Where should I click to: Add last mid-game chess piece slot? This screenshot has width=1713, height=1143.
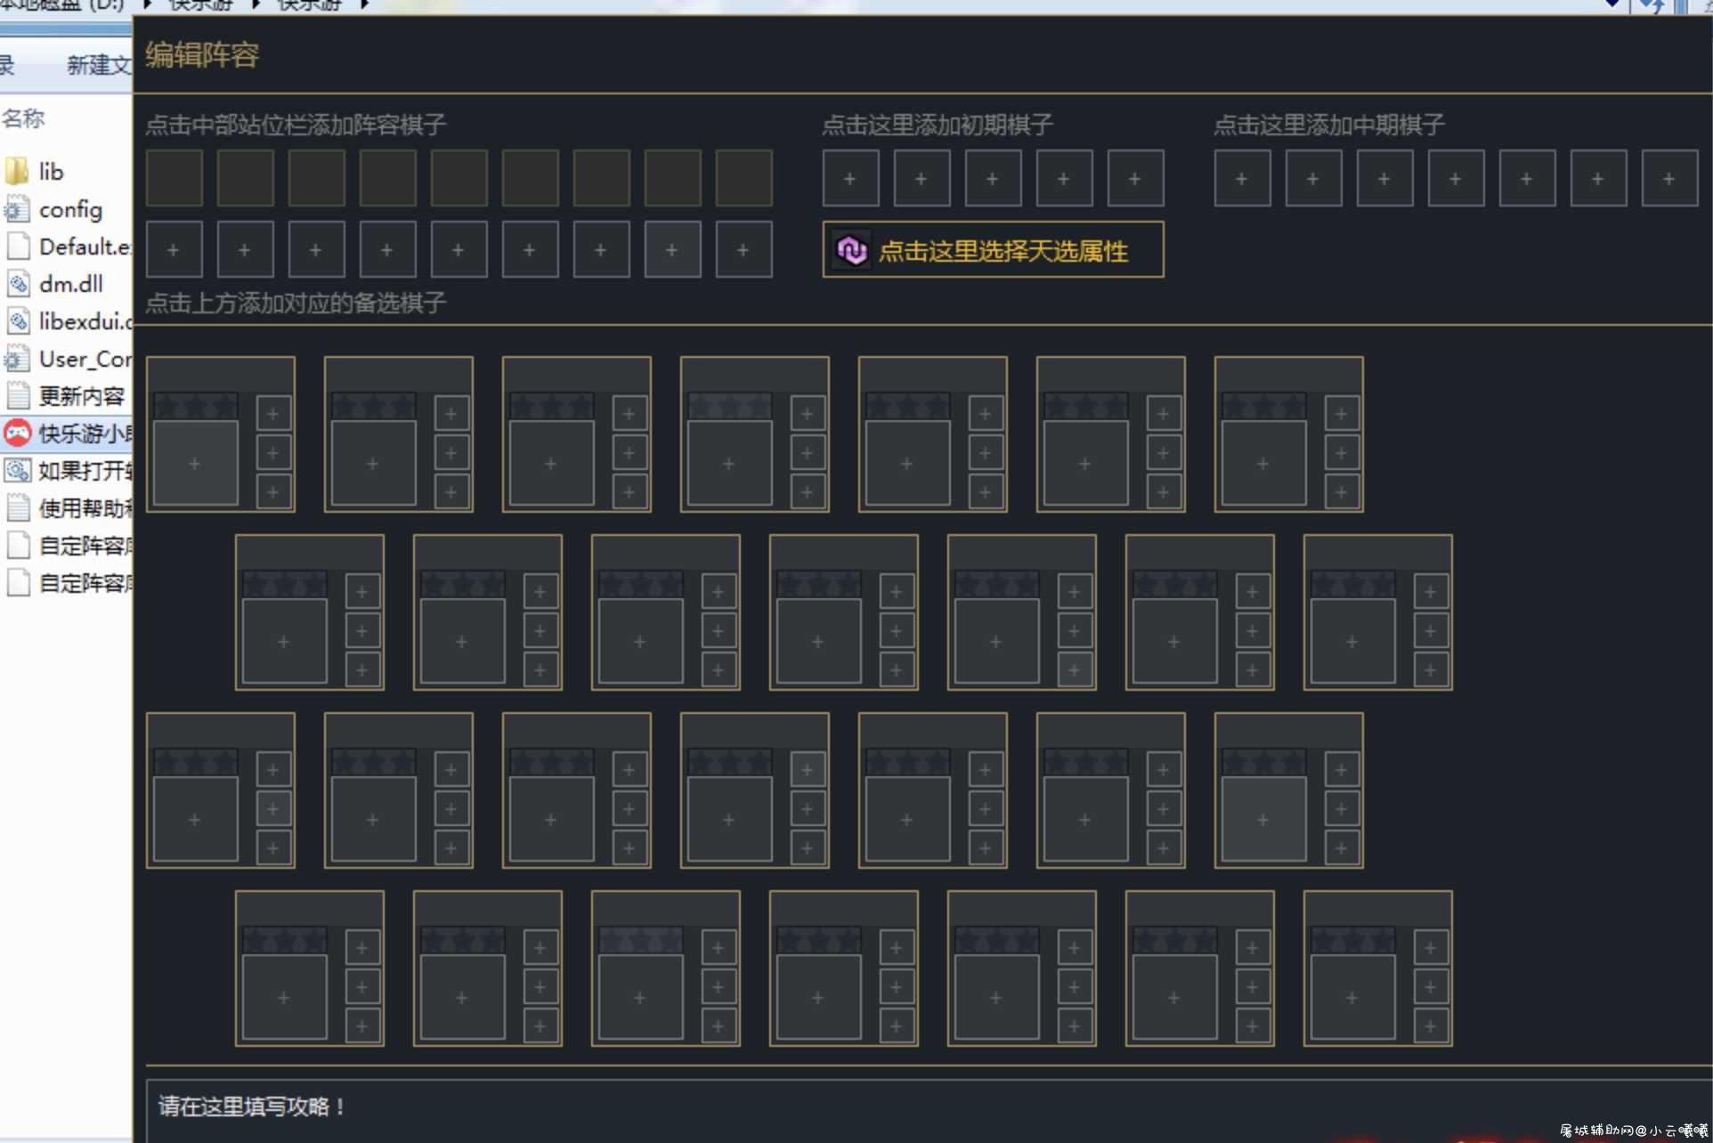coord(1669,178)
